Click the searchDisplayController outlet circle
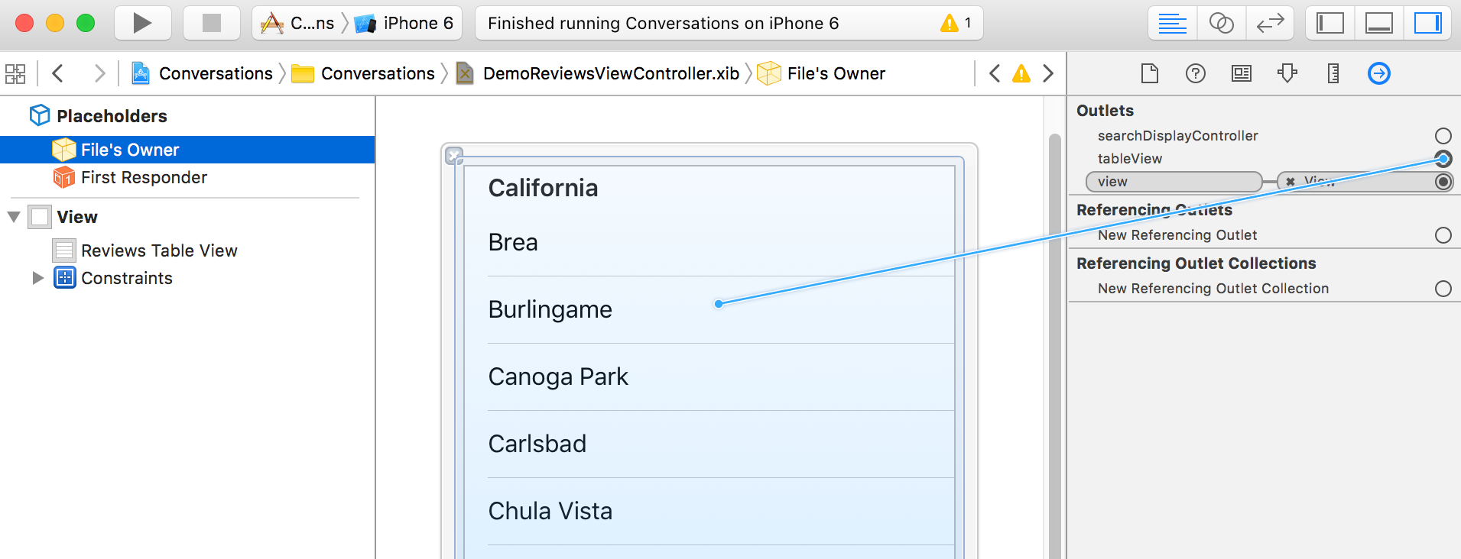 point(1443,136)
